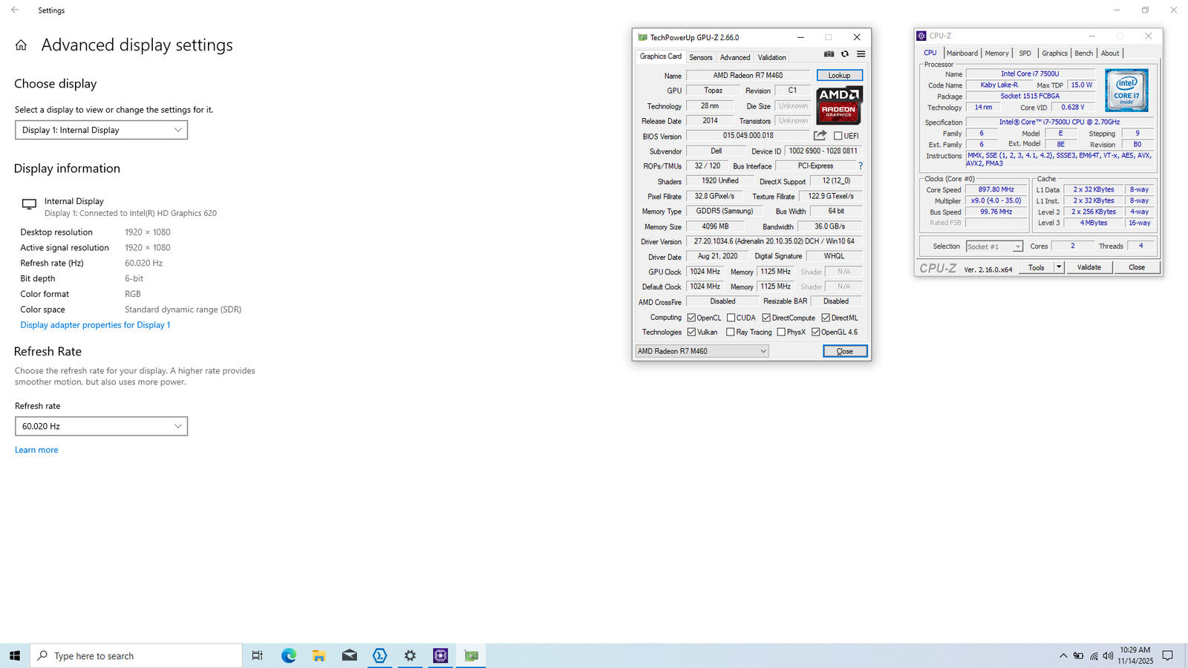Screen dimensions: 1188x668
Task: Open the GPU-Z hamburger menu
Action: 861,54
